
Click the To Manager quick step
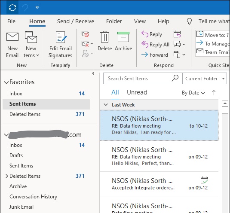coord(213,43)
